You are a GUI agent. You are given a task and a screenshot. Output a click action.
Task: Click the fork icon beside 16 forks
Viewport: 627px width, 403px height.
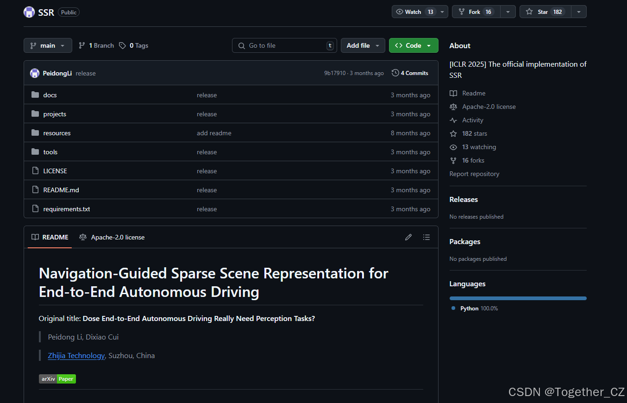pyautogui.click(x=453, y=160)
